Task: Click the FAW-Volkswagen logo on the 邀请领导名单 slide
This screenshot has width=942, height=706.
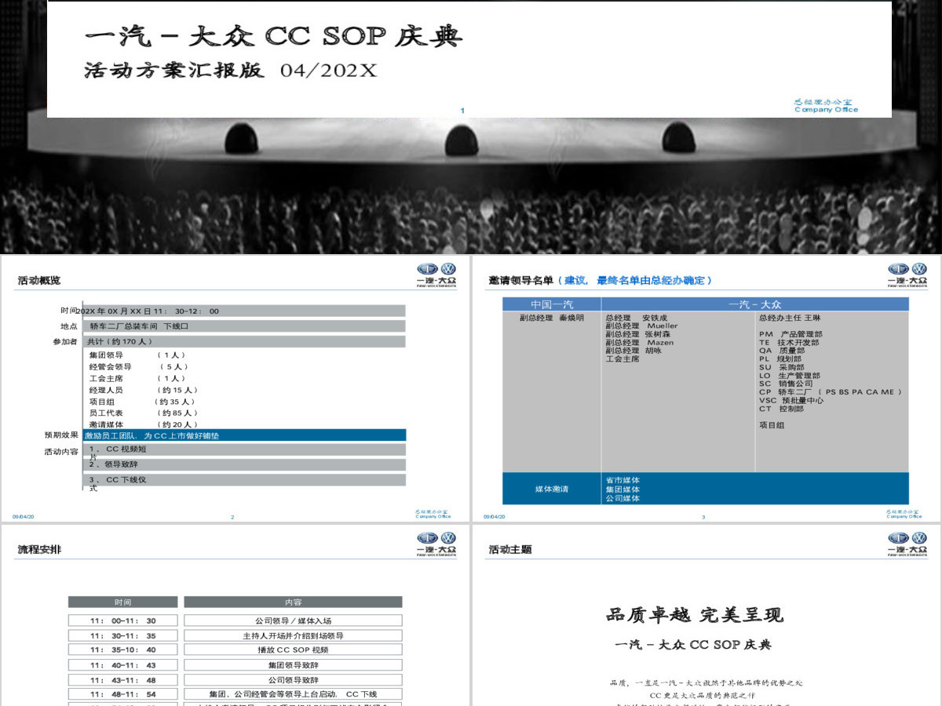Action: click(x=907, y=275)
